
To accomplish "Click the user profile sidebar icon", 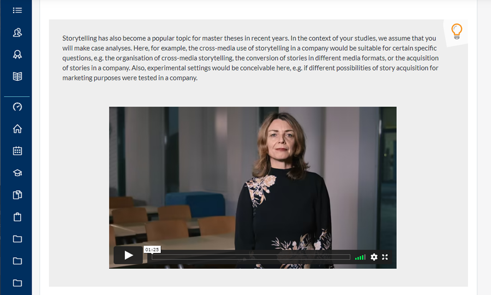I will point(17,32).
